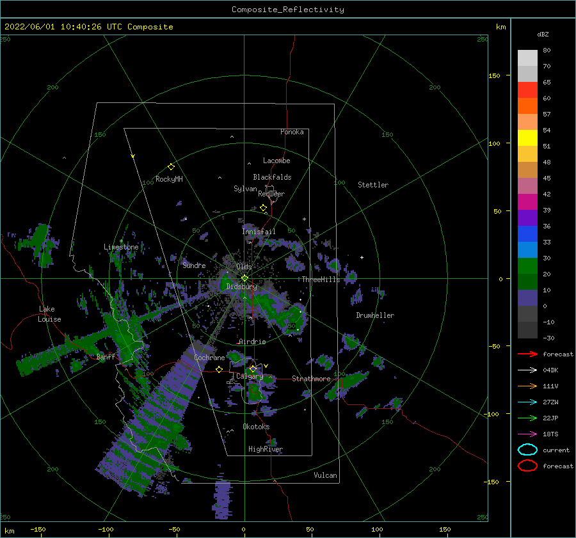Select the orange 111V arrow symbol
This screenshot has height=538, width=576.
tap(527, 386)
